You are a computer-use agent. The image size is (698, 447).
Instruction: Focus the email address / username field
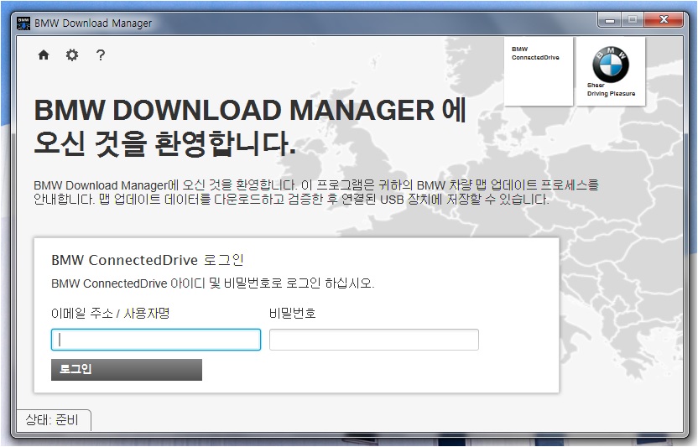156,340
